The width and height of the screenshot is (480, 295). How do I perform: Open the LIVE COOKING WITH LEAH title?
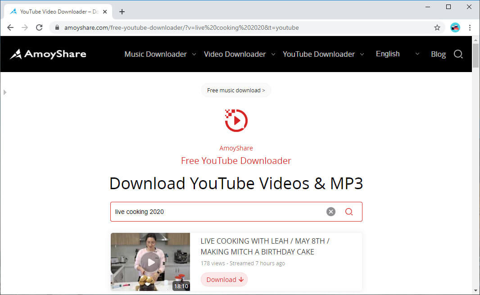(265, 246)
